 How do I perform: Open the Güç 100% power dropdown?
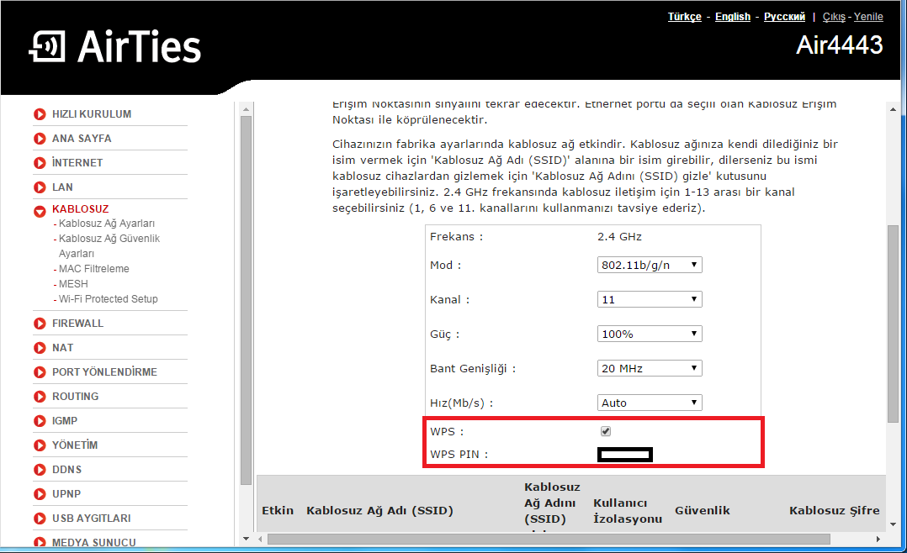point(650,334)
